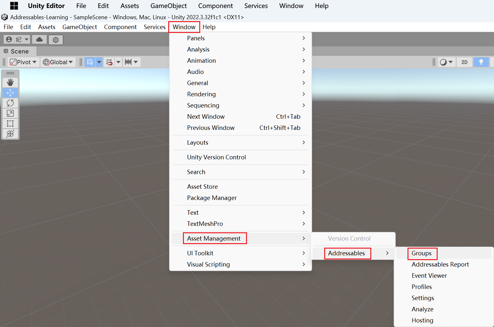Open the Pivot handle position dropdown
The height and width of the screenshot is (327, 494).
23,62
